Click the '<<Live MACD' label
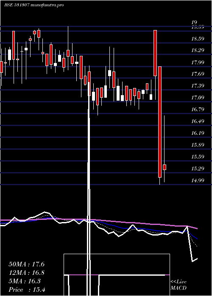This screenshot has height=296, width=212. click(179, 285)
